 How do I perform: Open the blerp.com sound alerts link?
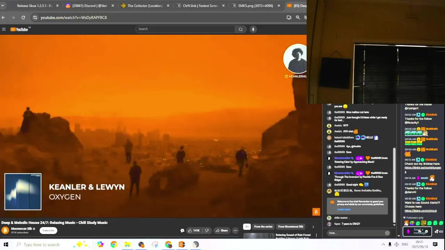tap(420, 211)
